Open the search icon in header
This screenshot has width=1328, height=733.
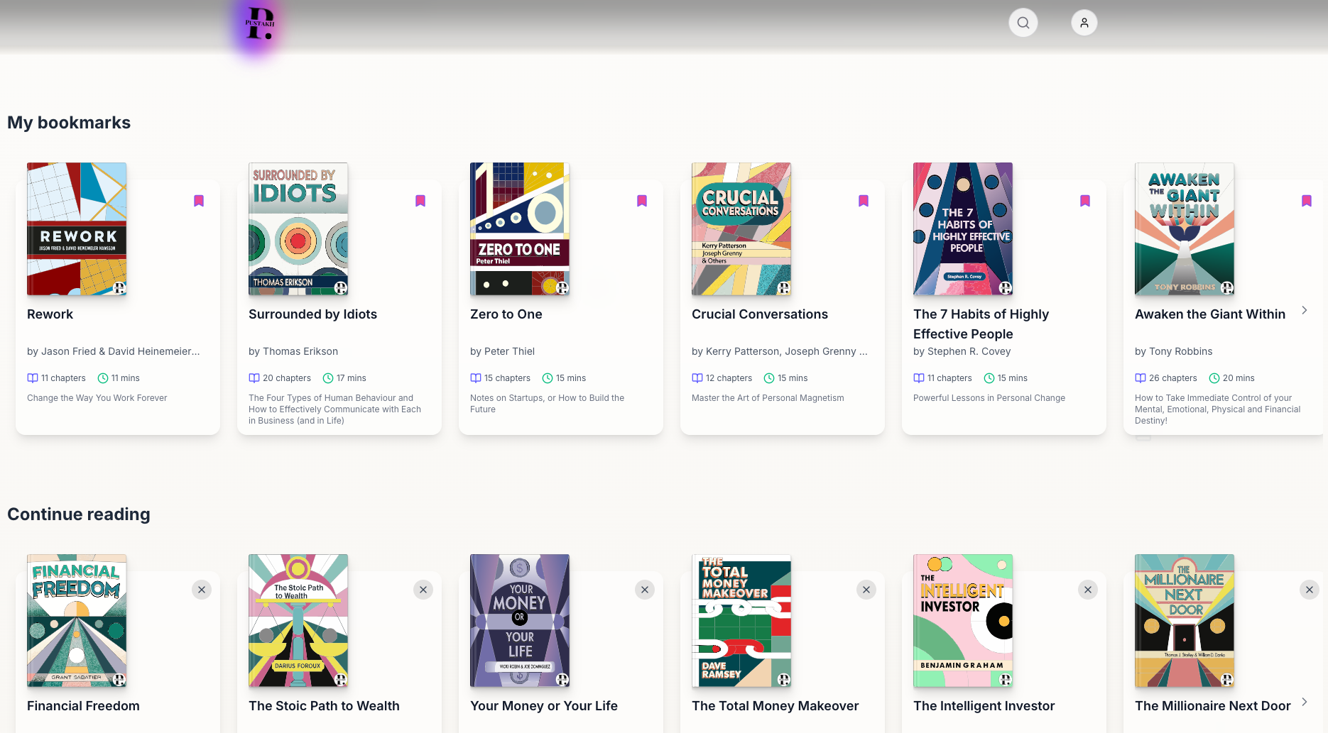pyautogui.click(x=1023, y=23)
